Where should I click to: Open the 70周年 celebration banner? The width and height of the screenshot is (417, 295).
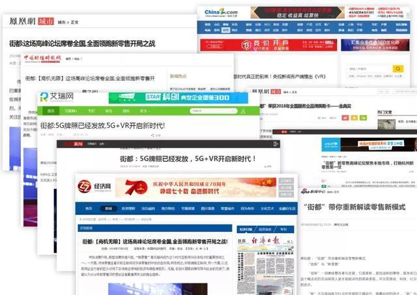[195, 187]
